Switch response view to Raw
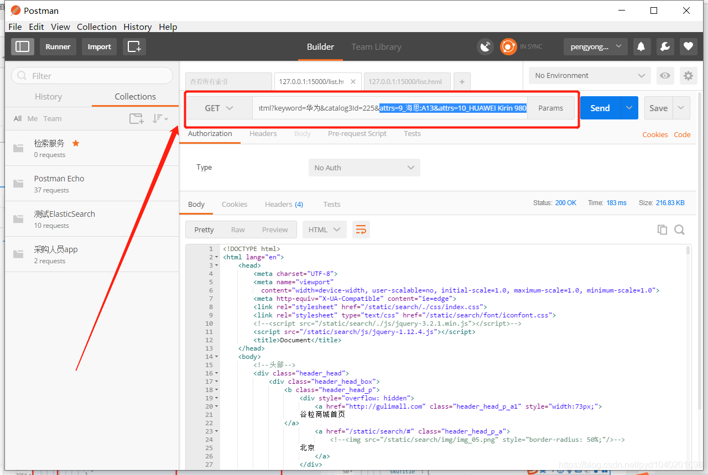This screenshot has width=708, height=475. [x=238, y=229]
